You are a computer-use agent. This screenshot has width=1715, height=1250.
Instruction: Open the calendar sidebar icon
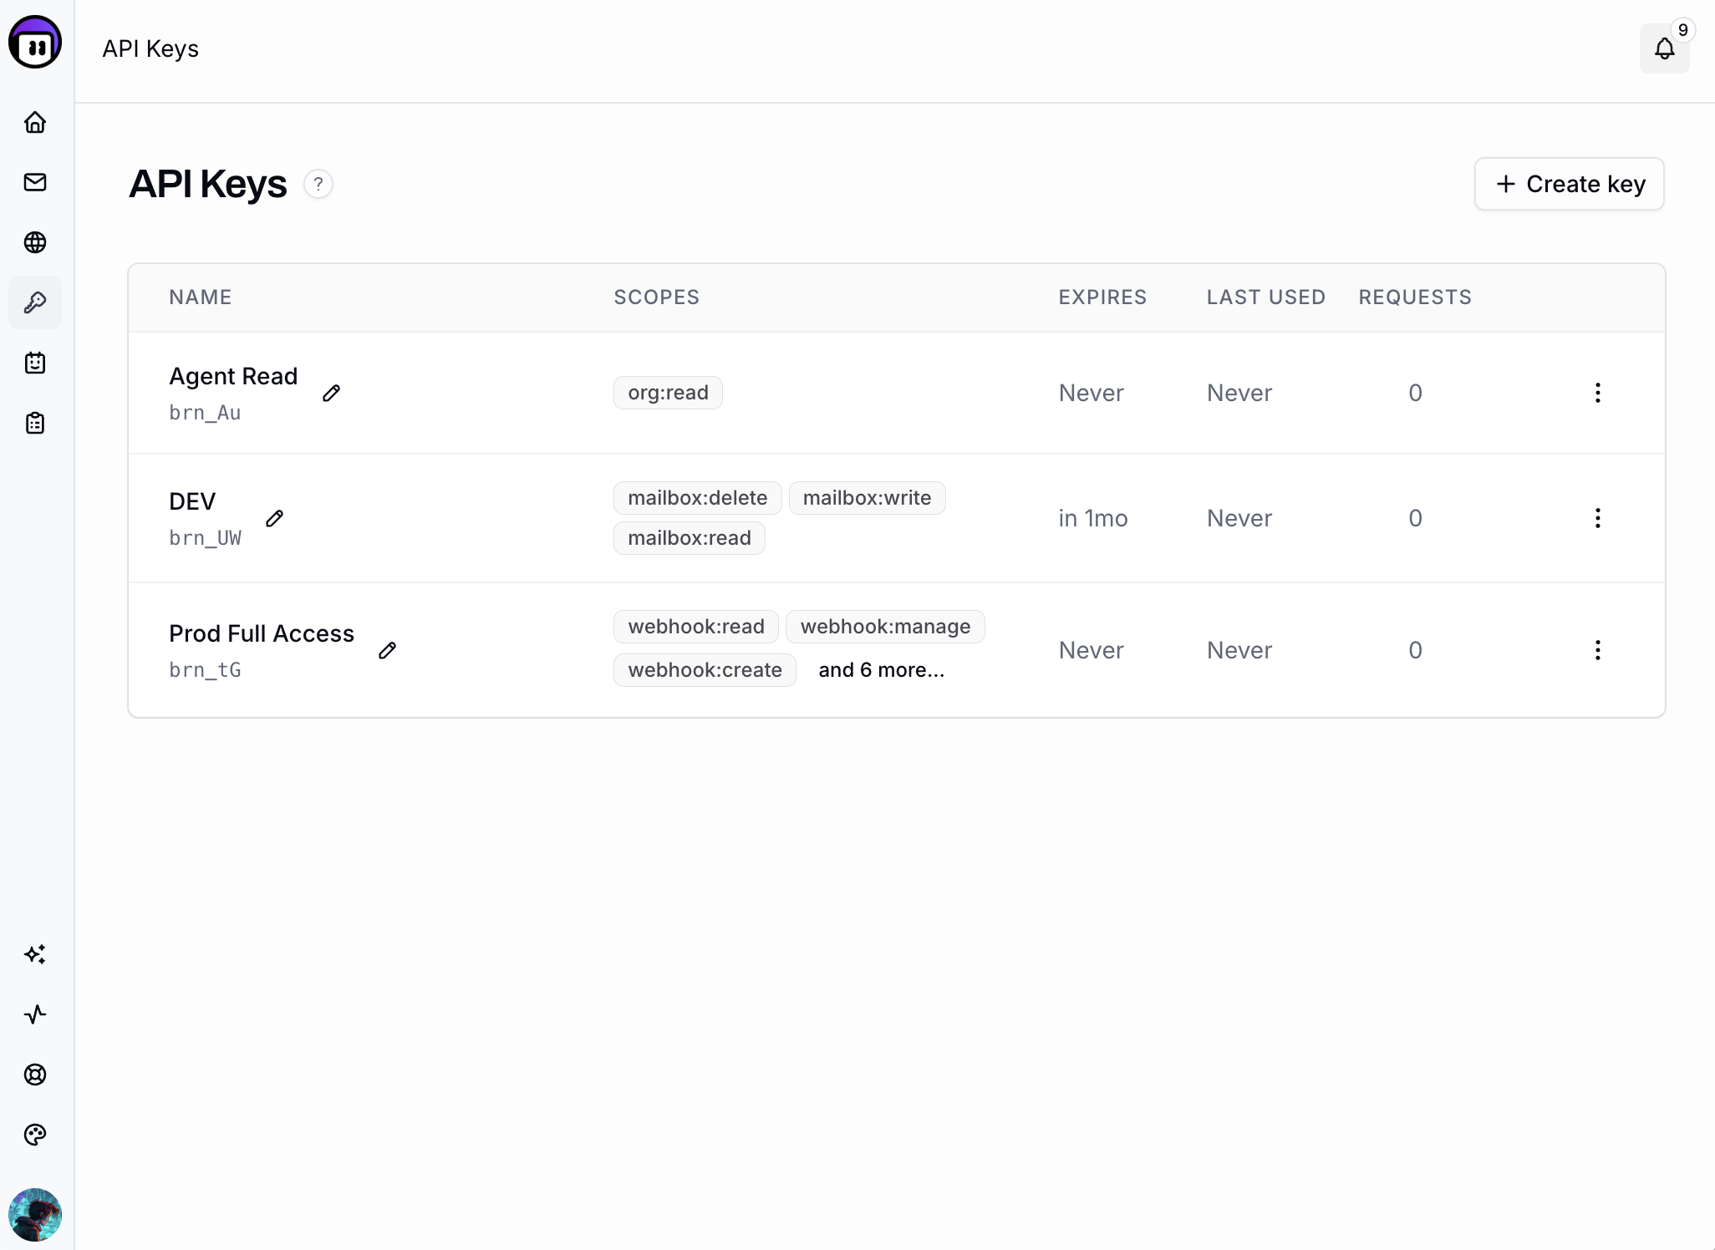35,363
